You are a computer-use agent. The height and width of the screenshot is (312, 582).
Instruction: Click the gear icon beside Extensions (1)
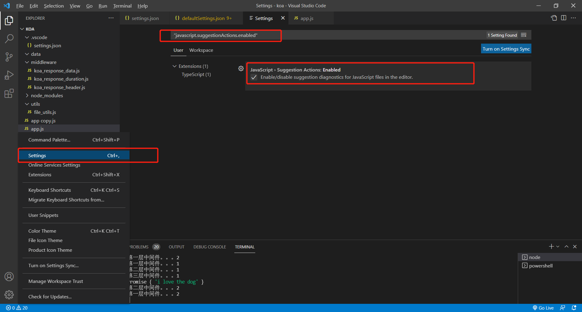tap(241, 68)
